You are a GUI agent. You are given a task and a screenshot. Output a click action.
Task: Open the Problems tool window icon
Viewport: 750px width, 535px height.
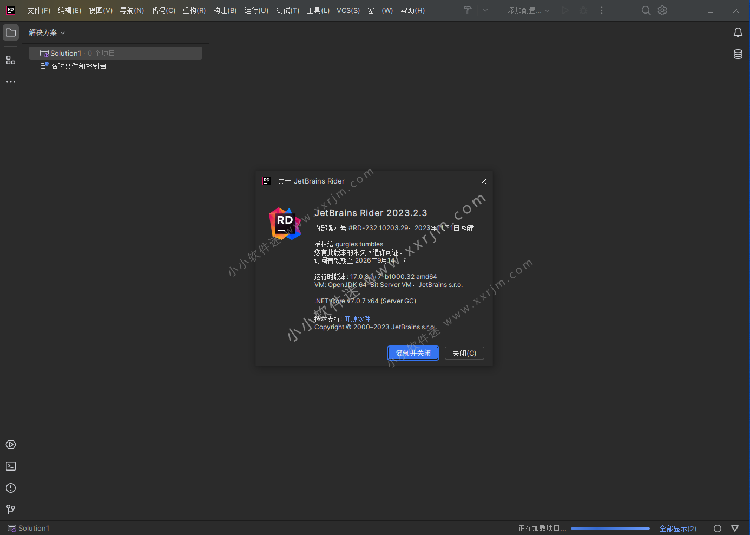11,488
